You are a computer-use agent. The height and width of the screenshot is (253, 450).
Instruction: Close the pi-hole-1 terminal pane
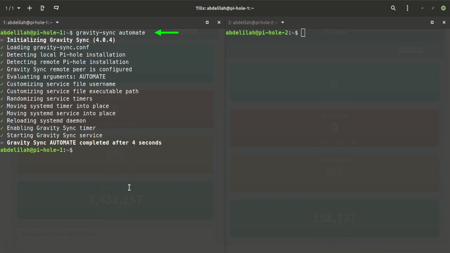tap(219, 22)
